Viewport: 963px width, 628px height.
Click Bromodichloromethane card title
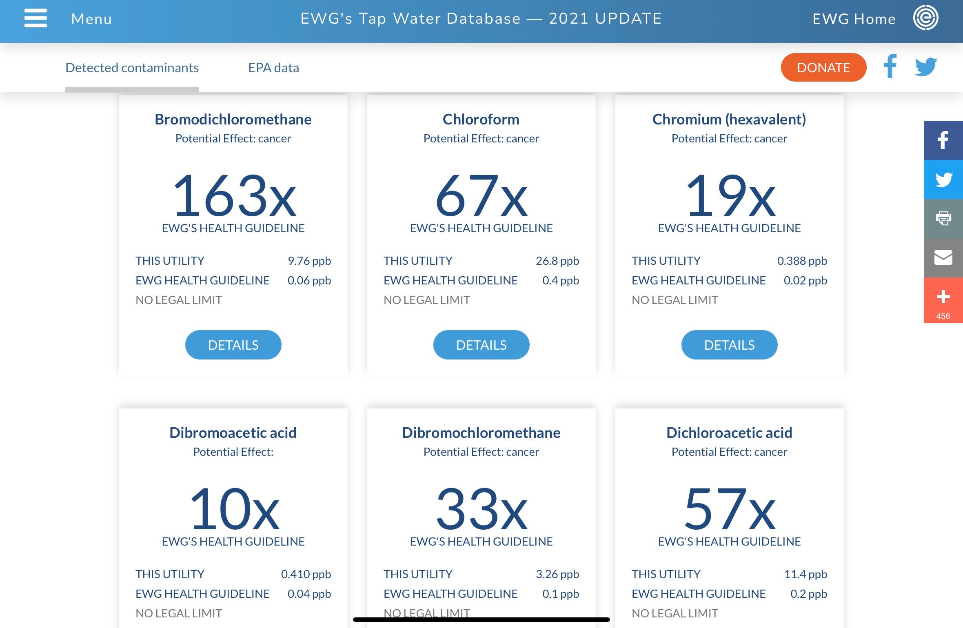[x=233, y=119]
